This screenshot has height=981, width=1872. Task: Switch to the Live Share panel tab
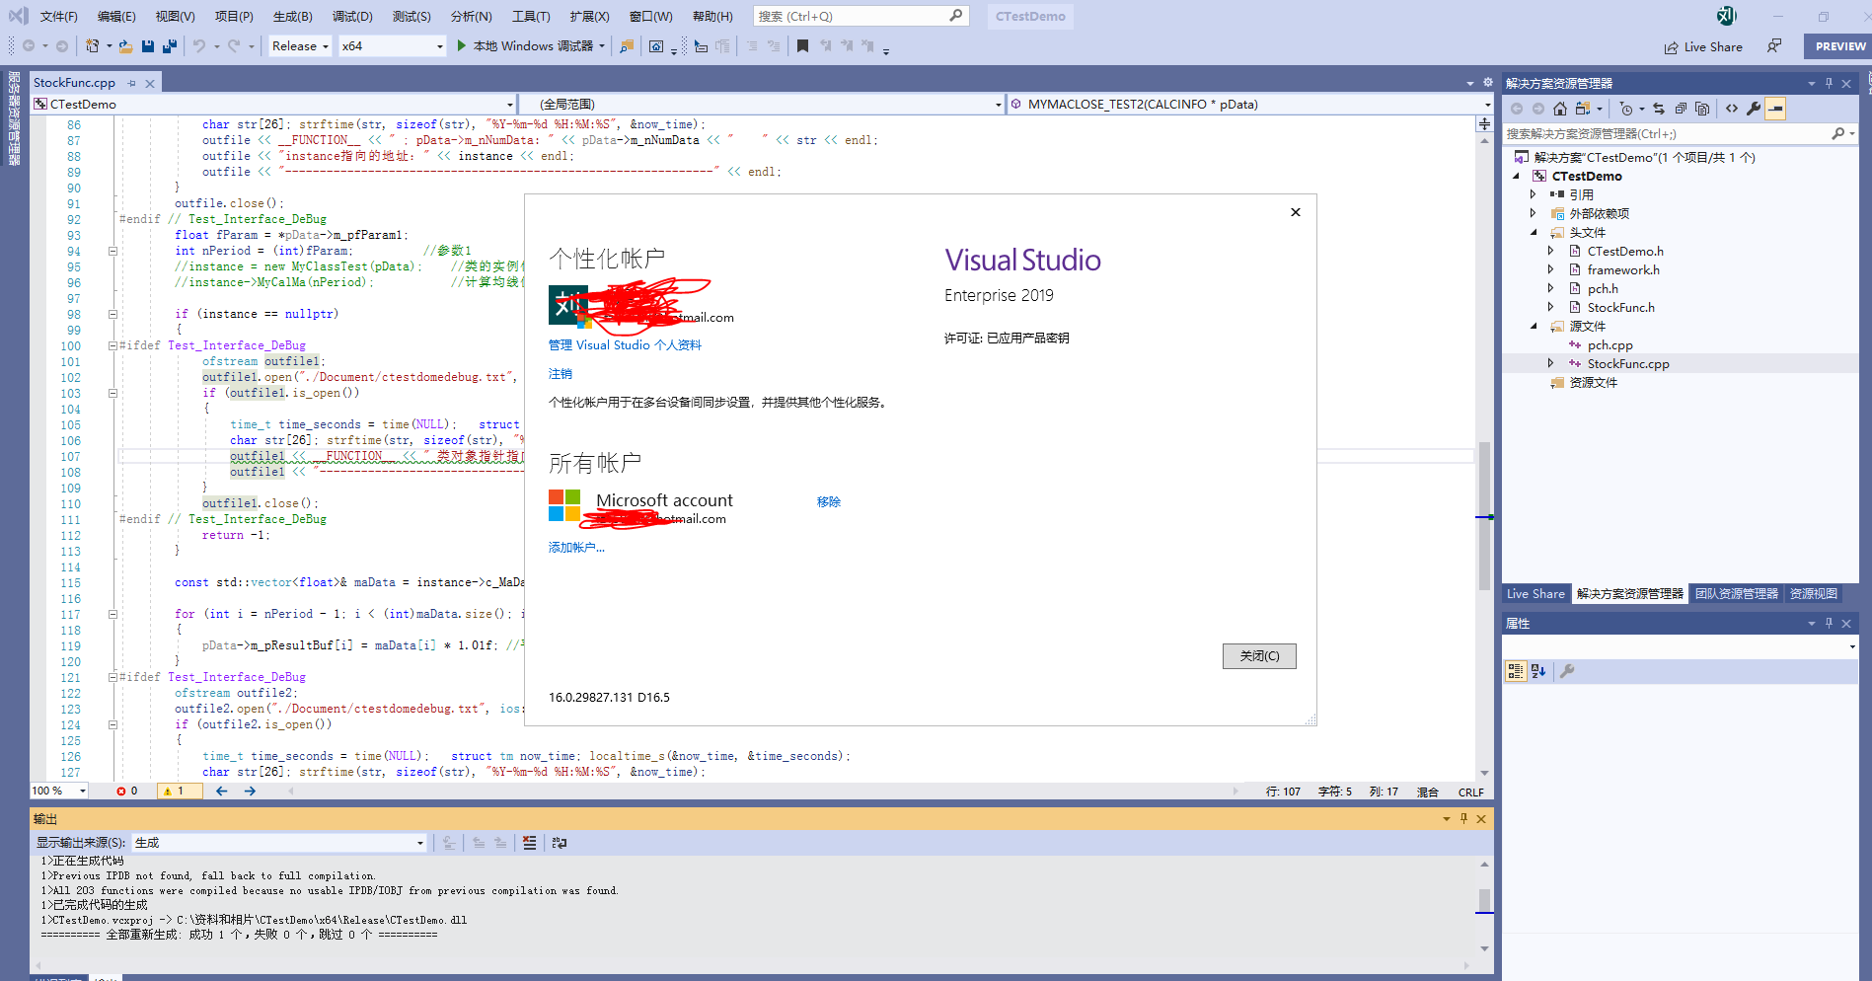coord(1535,594)
